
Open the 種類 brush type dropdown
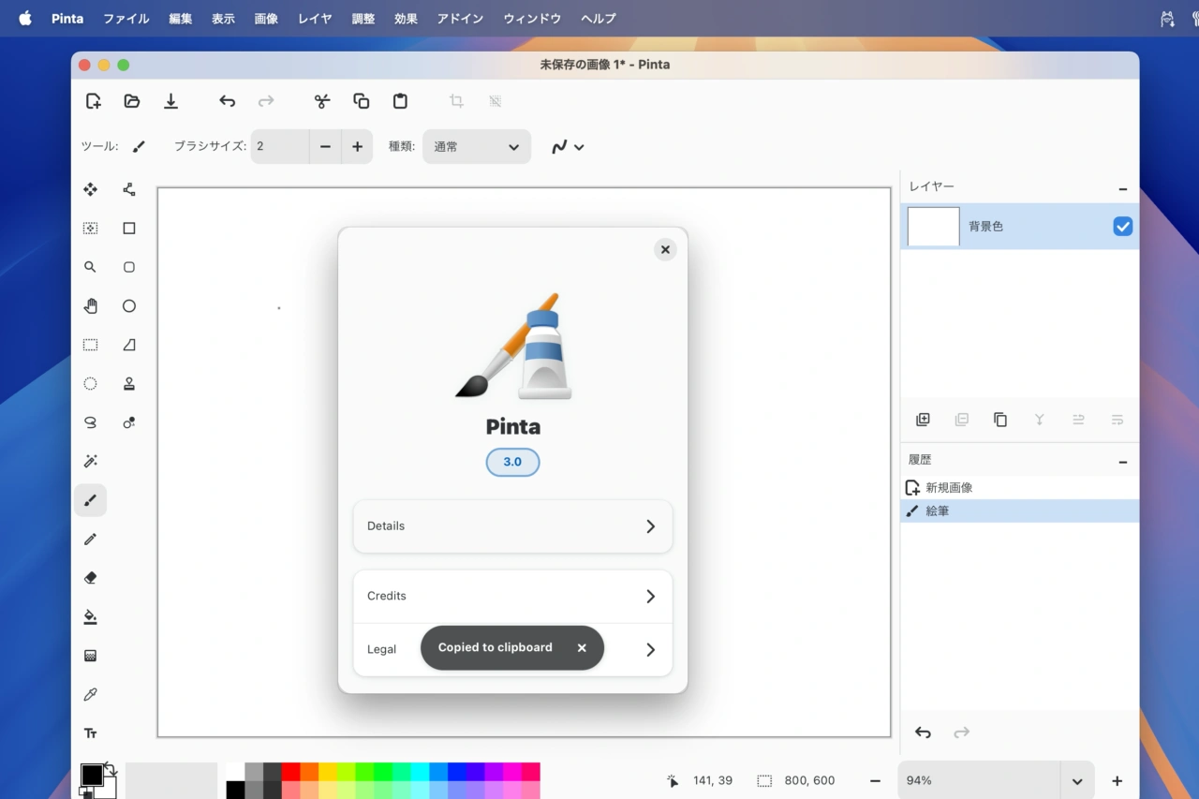pos(476,147)
